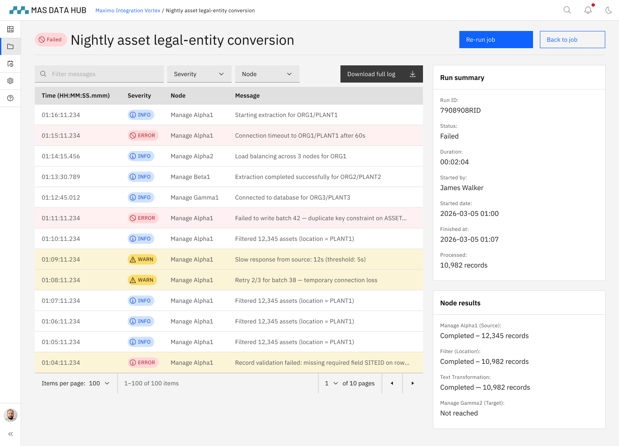Screen dimensions: 619x446
Task: Click the search magnifier in the header
Action: (x=567, y=10)
